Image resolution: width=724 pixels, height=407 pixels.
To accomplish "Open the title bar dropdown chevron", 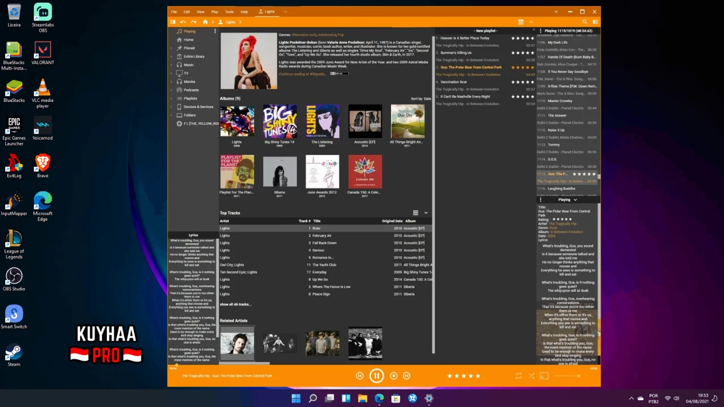I will tap(556, 11).
